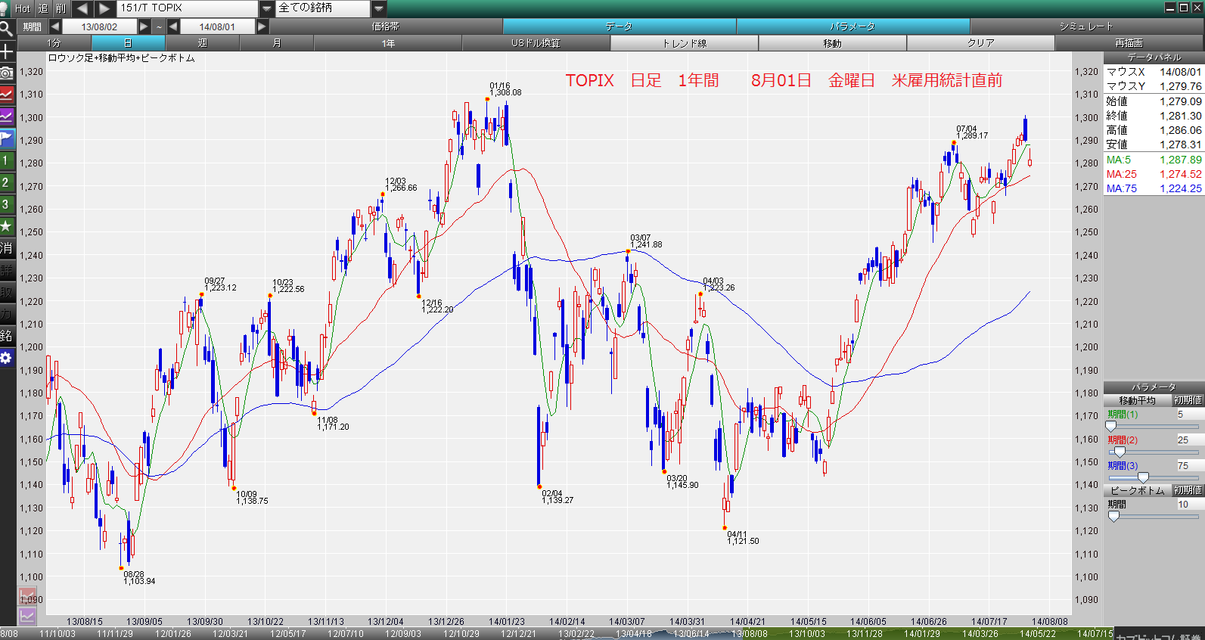Click the クリア clear button
This screenshot has height=640, width=1205.
(x=980, y=43)
